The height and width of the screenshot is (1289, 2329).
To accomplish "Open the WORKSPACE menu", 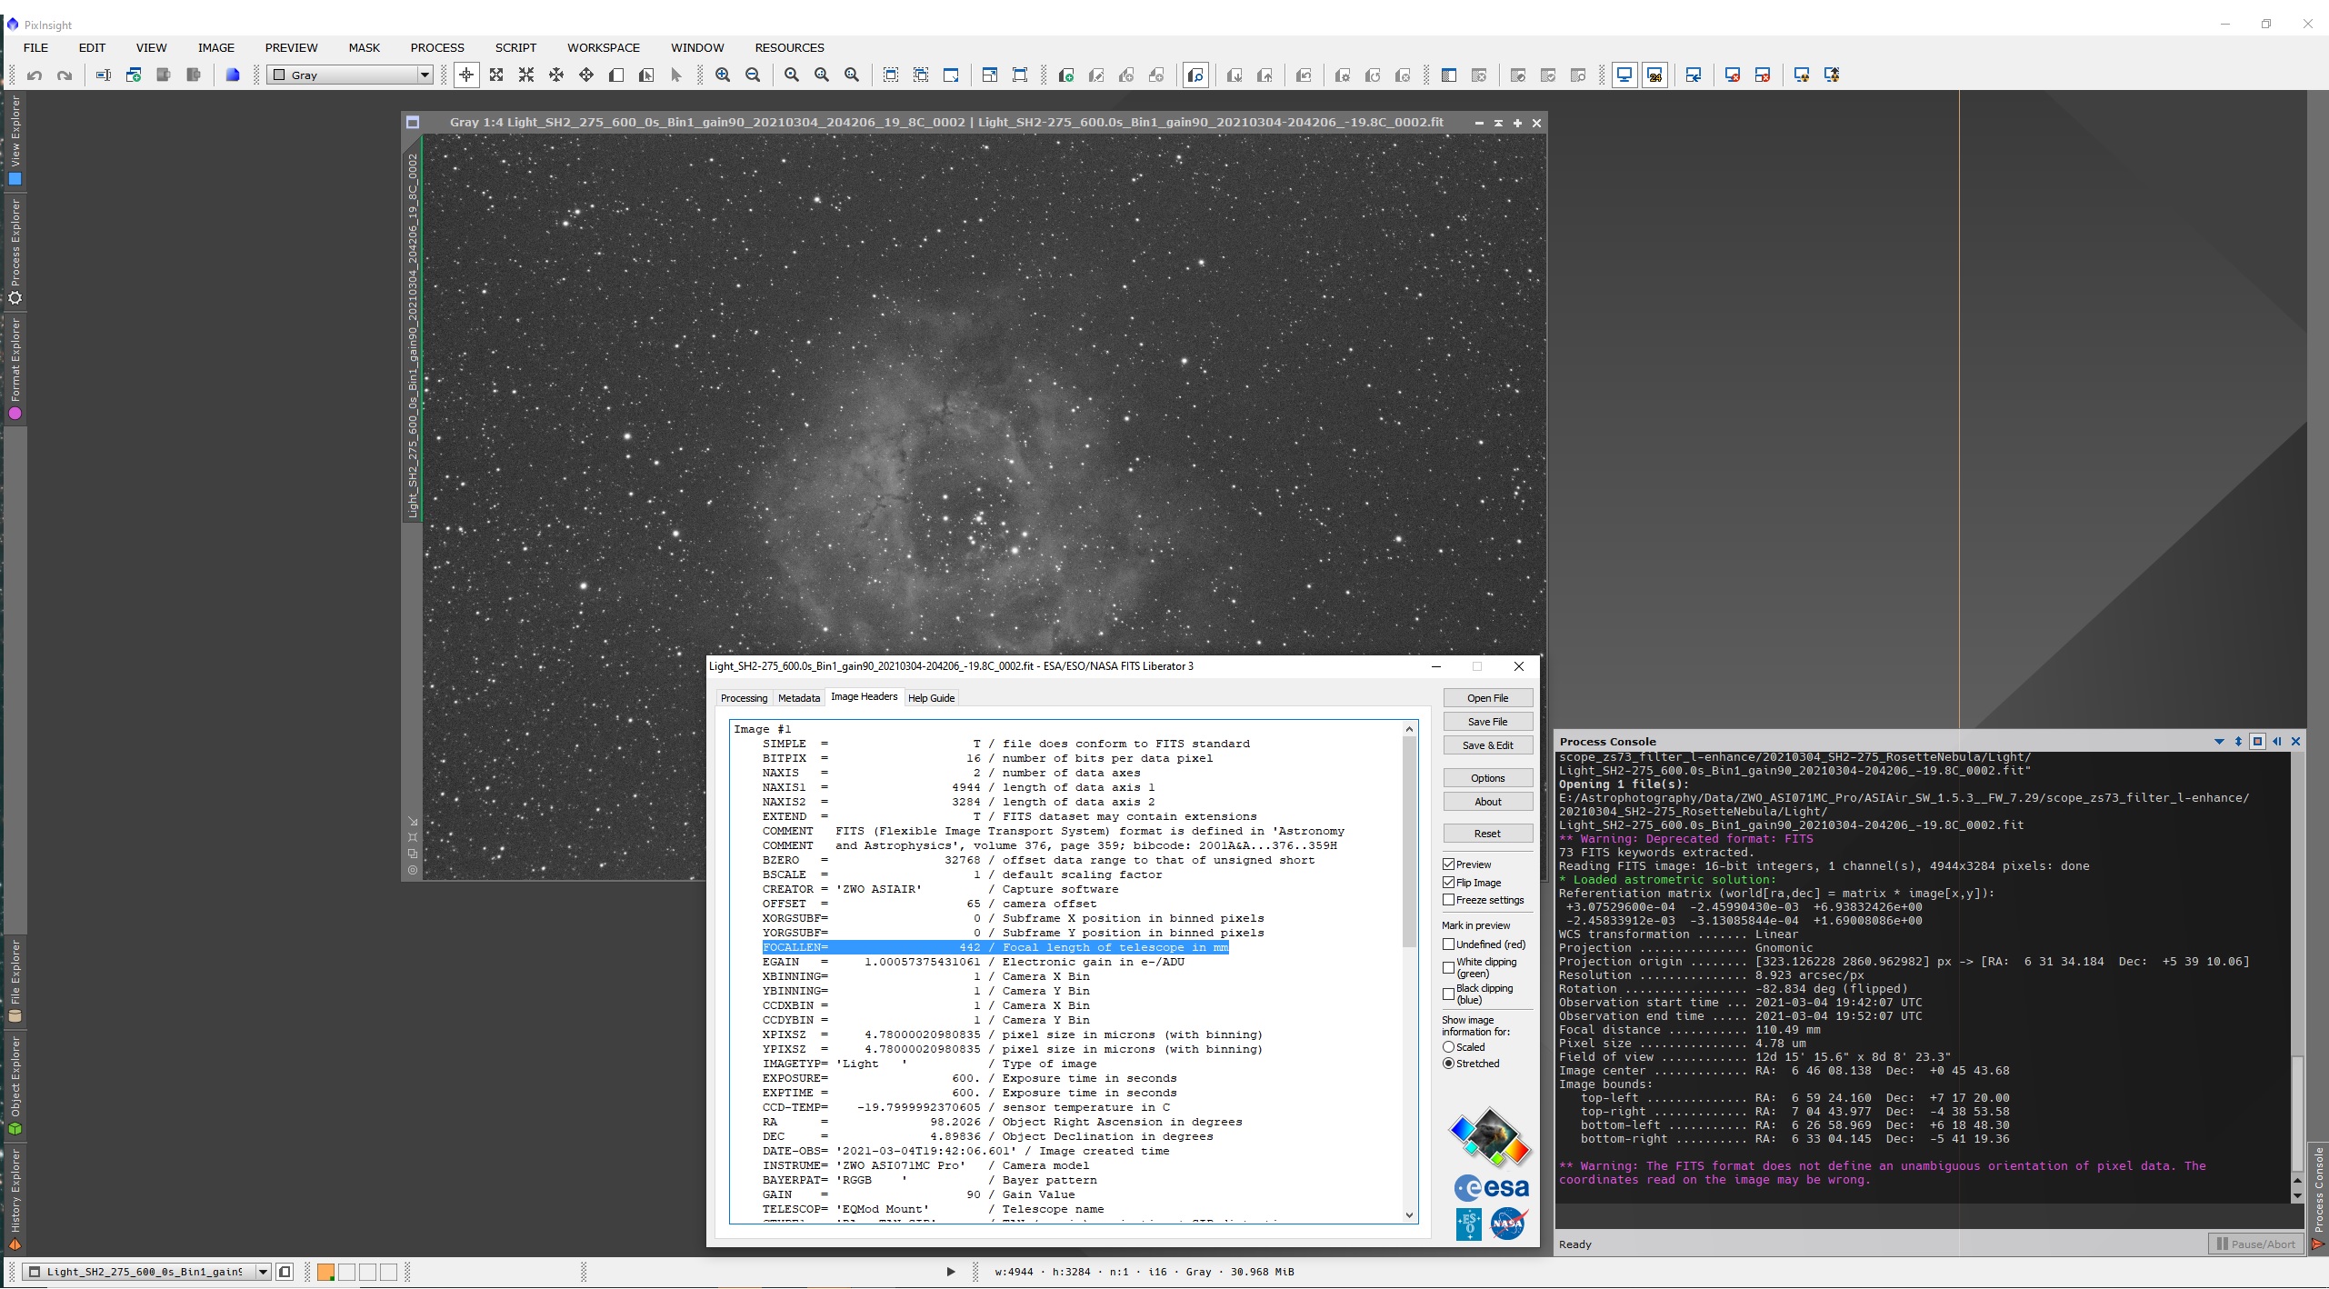I will click(x=604, y=48).
